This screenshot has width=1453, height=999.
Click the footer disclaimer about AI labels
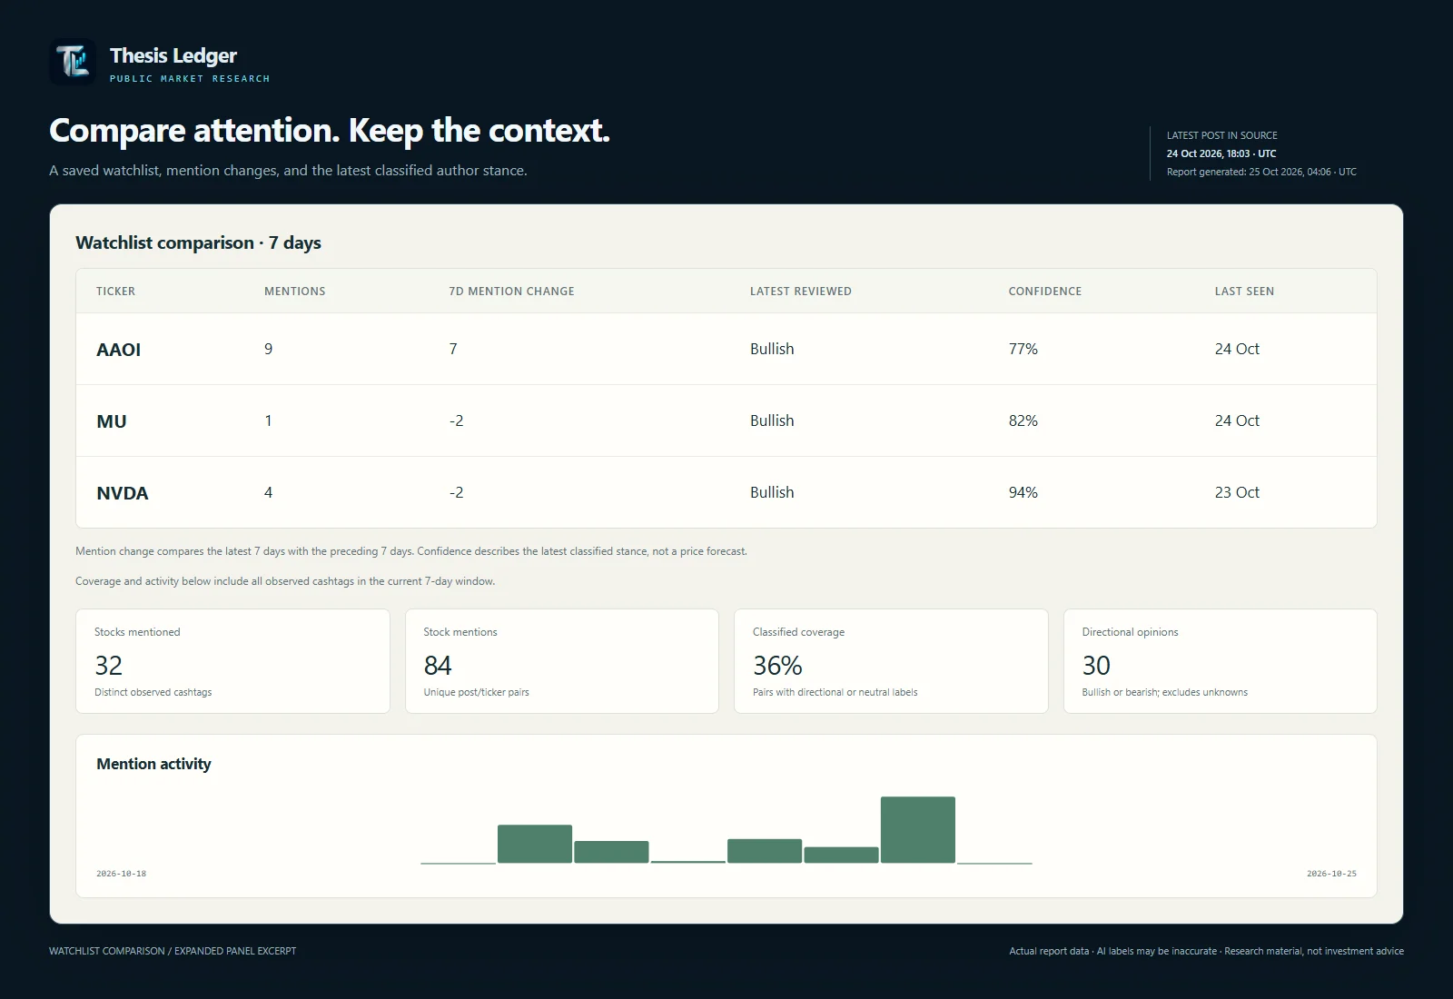1206,951
